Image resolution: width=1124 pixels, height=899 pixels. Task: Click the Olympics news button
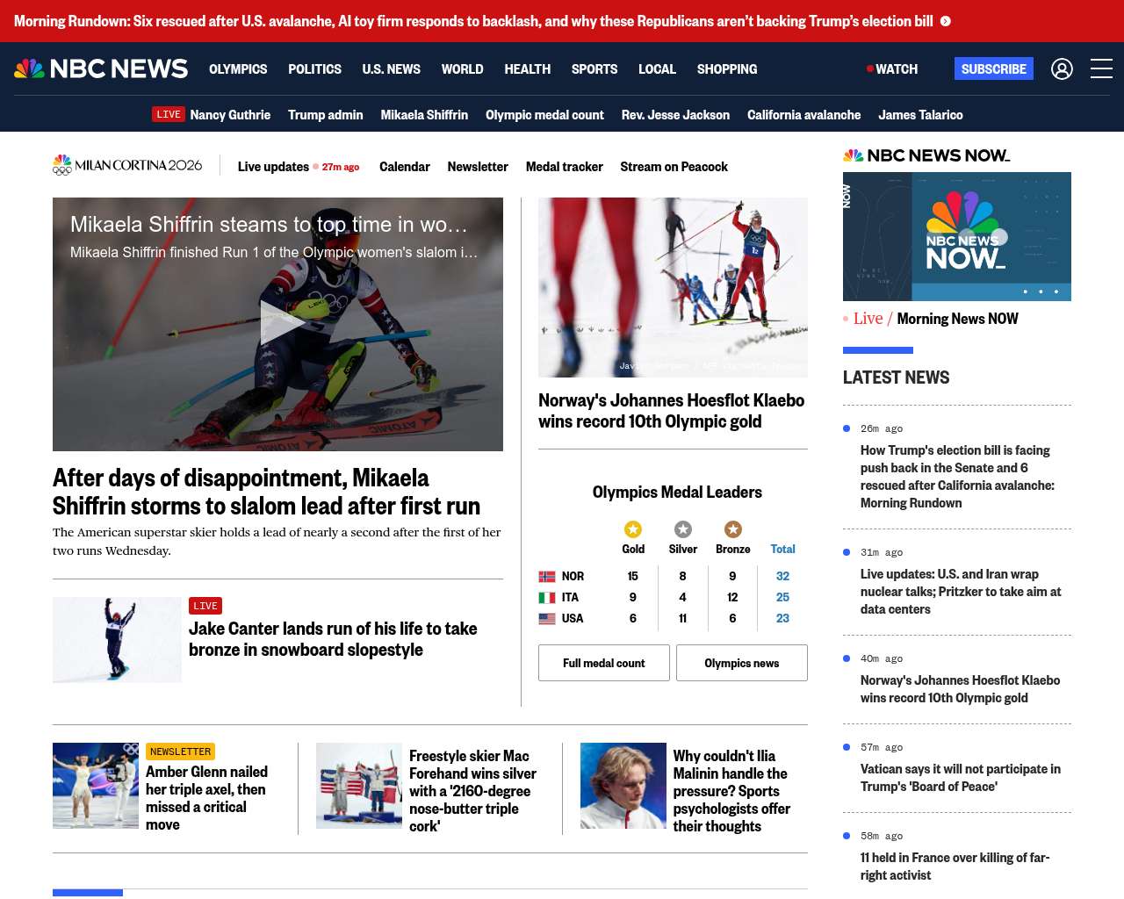tap(742, 663)
